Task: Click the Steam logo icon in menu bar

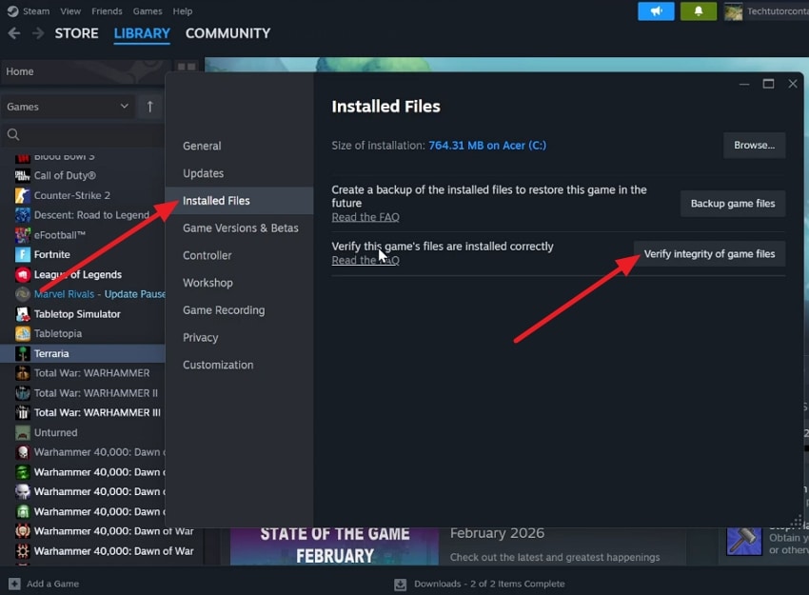Action: [13, 11]
